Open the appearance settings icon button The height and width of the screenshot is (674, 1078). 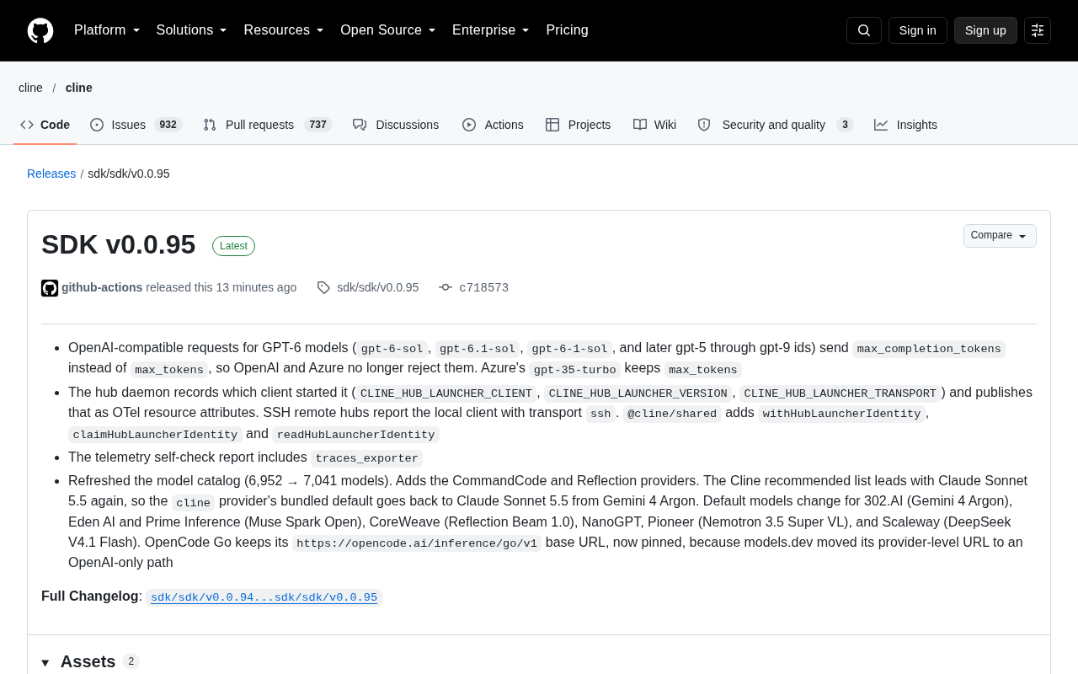coord(1038,30)
